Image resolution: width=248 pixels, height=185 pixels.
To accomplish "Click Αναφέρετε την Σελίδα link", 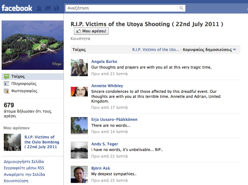I will click(x=24, y=174).
